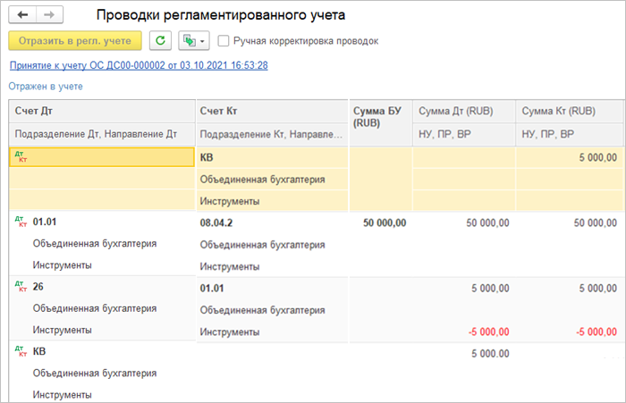This screenshot has width=626, height=403.
Task: Click the Сумма Кт (RUB) column header
Action: 558,111
